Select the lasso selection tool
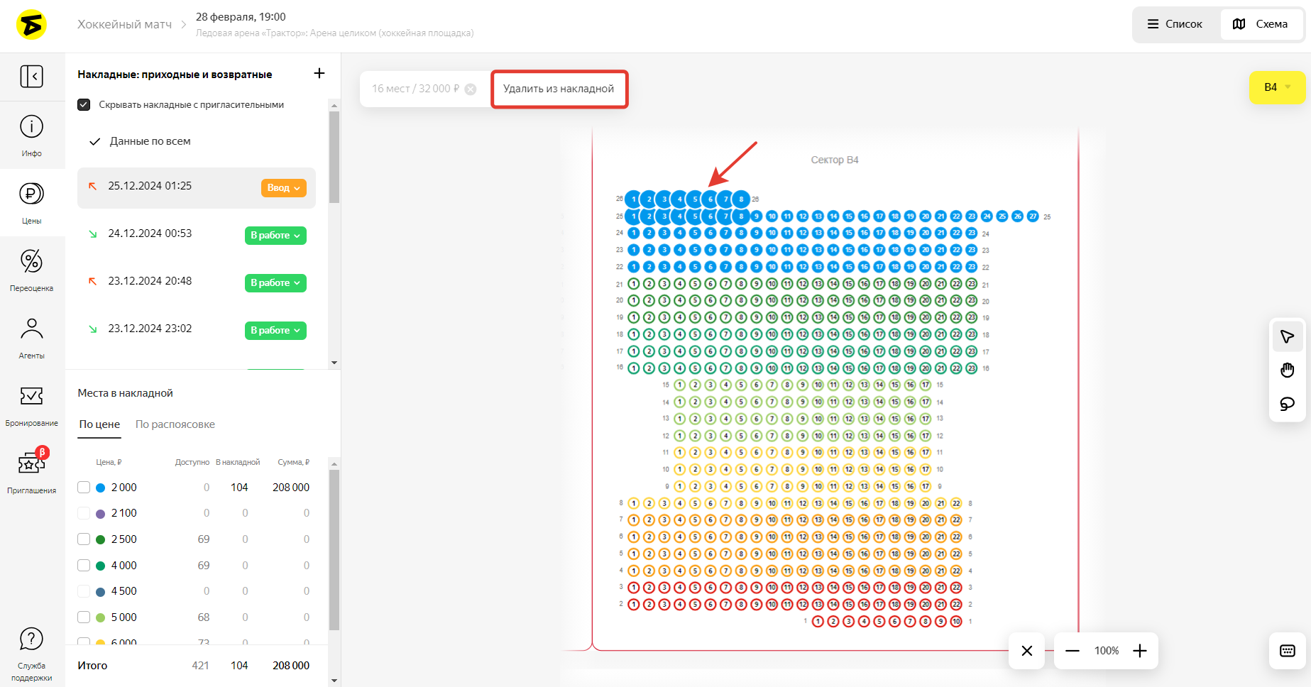Viewport: 1311px width, 687px height. (x=1287, y=404)
